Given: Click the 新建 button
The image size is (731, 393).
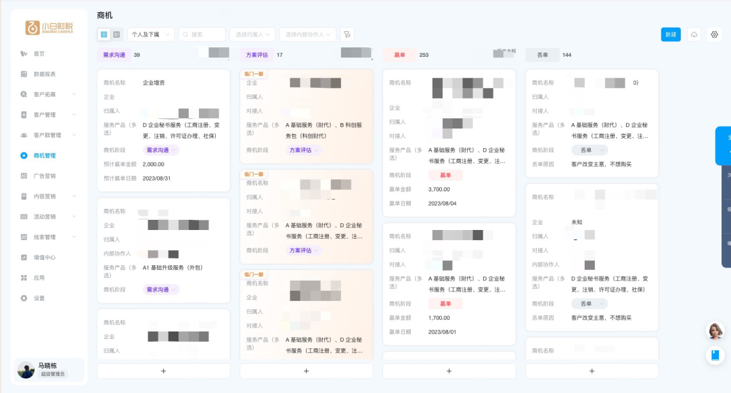Looking at the screenshot, I should tap(670, 34).
